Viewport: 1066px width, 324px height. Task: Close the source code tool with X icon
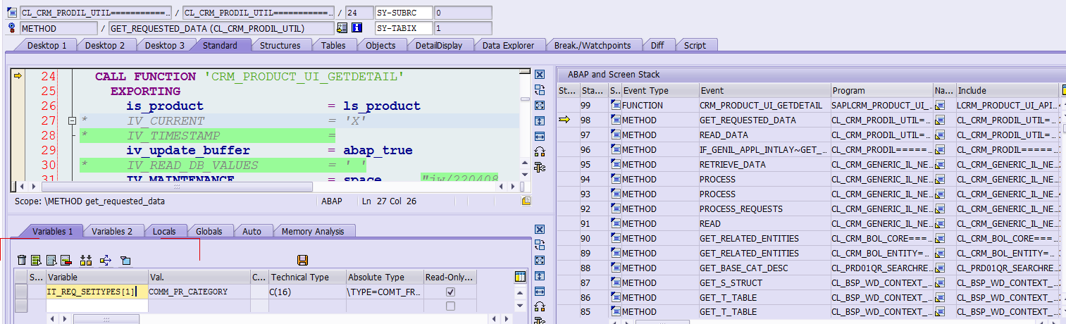click(540, 75)
